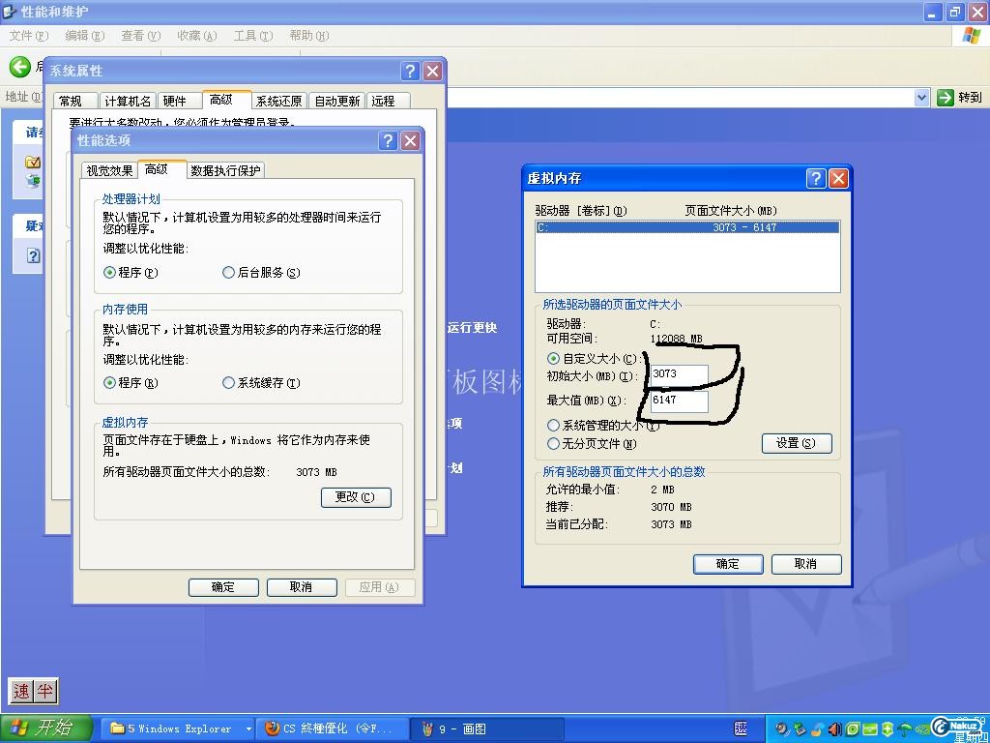Click the help question mark in 性能选项

(x=389, y=140)
